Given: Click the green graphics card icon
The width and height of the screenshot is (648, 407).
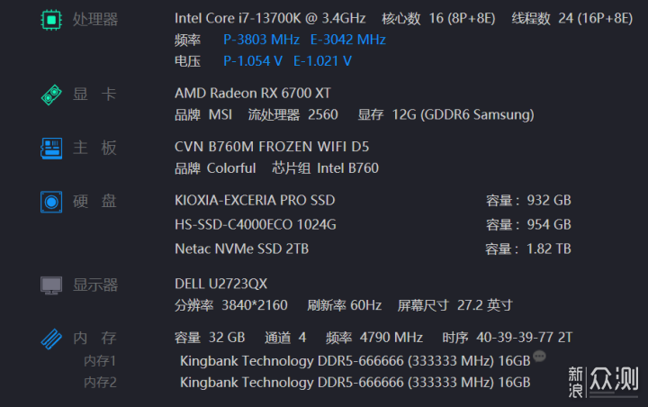Looking at the screenshot, I should (51, 95).
